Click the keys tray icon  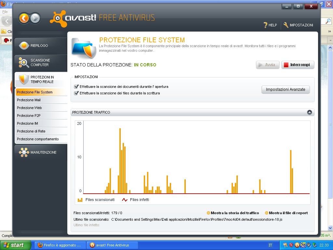coord(285,245)
